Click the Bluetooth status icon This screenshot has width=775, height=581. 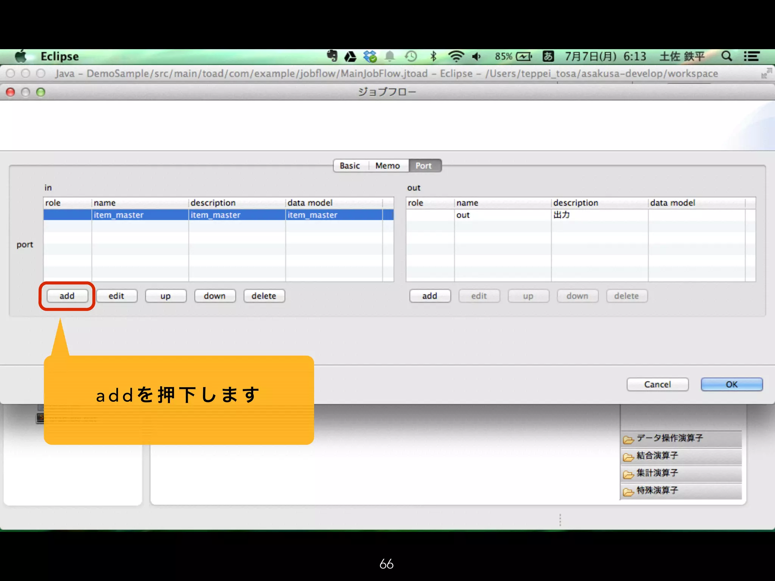coord(433,57)
